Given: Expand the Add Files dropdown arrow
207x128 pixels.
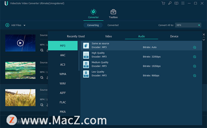Looking at the screenshot, I should click(25, 25).
